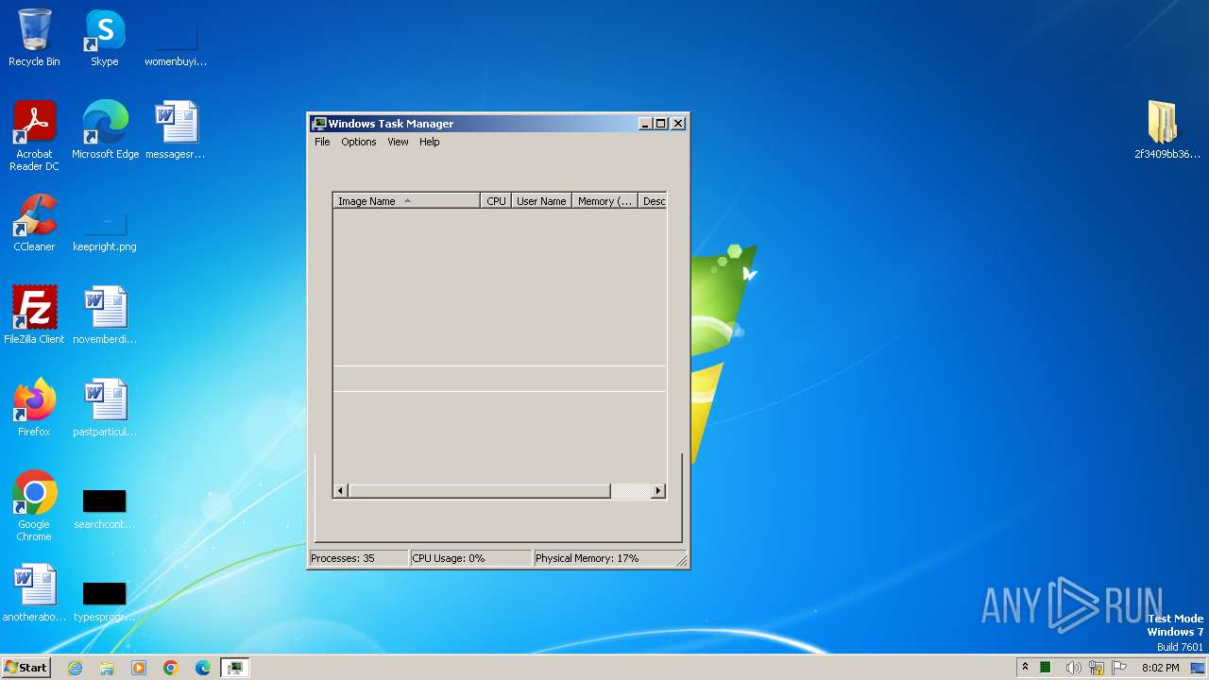Open Acrobat Reader DC shortcut

(x=34, y=136)
